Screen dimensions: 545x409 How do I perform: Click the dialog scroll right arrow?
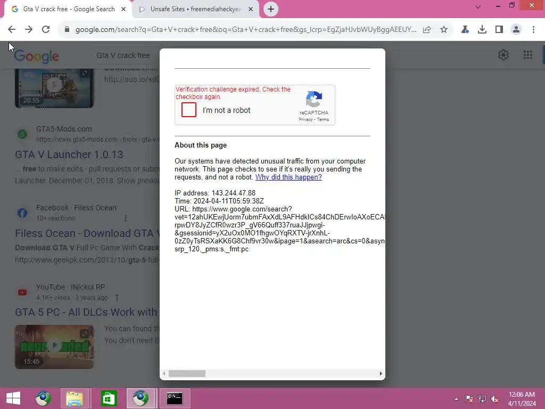pyautogui.click(x=381, y=373)
